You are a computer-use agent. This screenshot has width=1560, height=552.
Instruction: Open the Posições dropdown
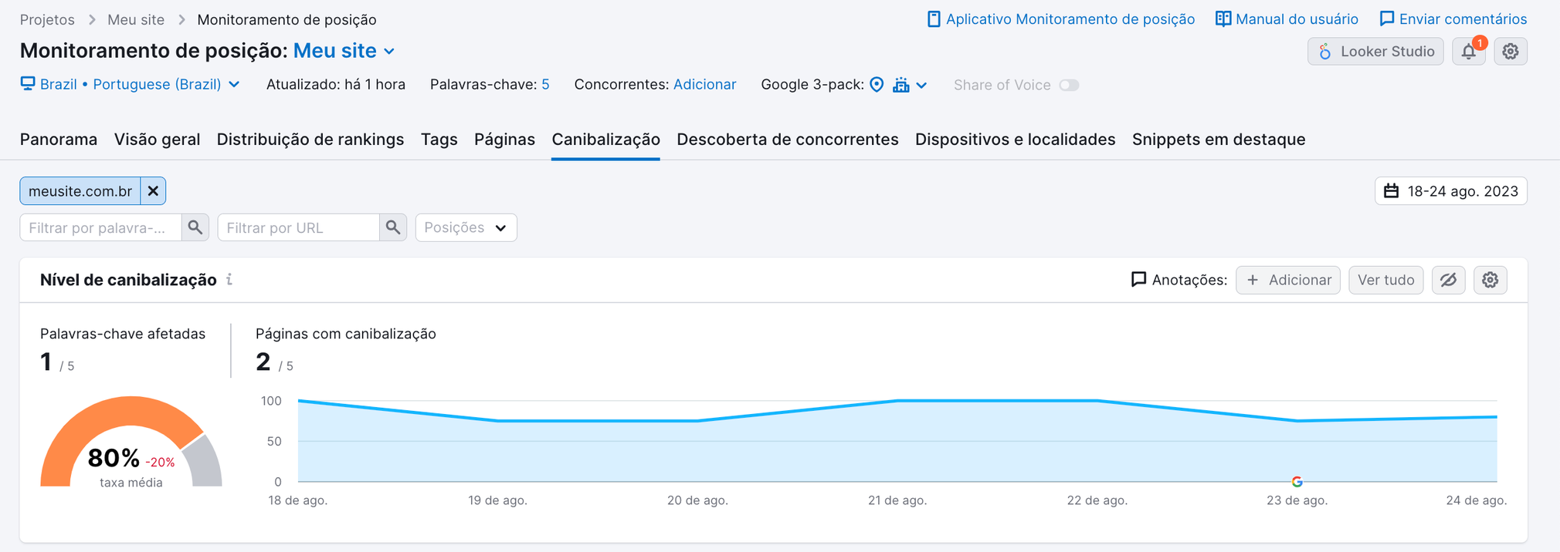pos(466,227)
